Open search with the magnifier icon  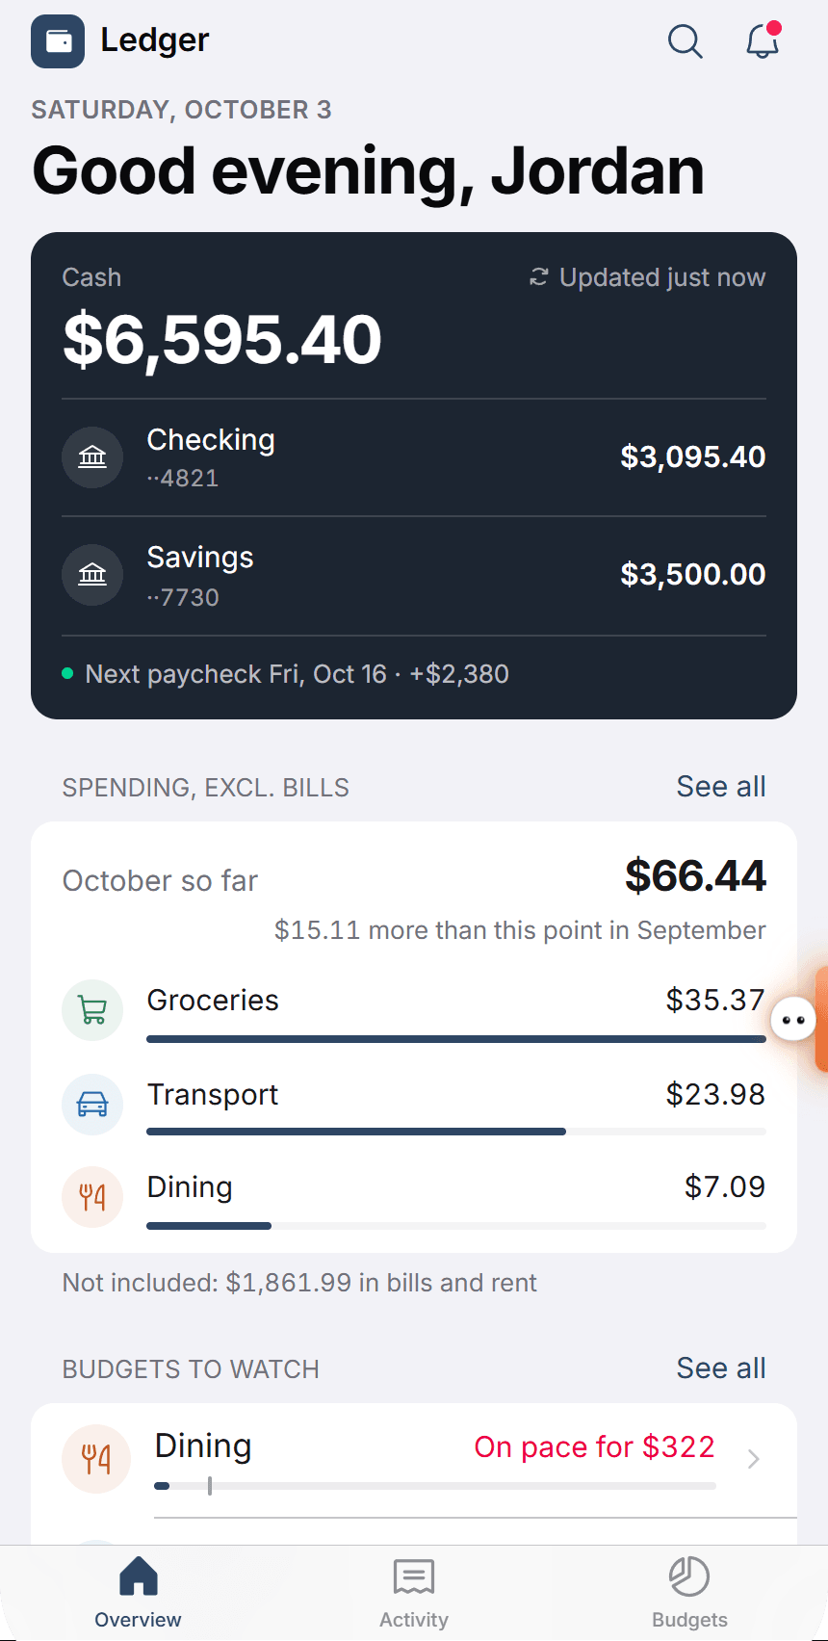click(x=685, y=41)
